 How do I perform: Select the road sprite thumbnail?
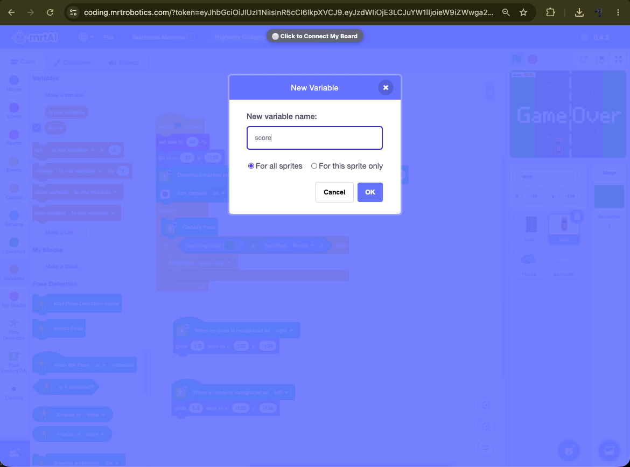[x=529, y=229]
